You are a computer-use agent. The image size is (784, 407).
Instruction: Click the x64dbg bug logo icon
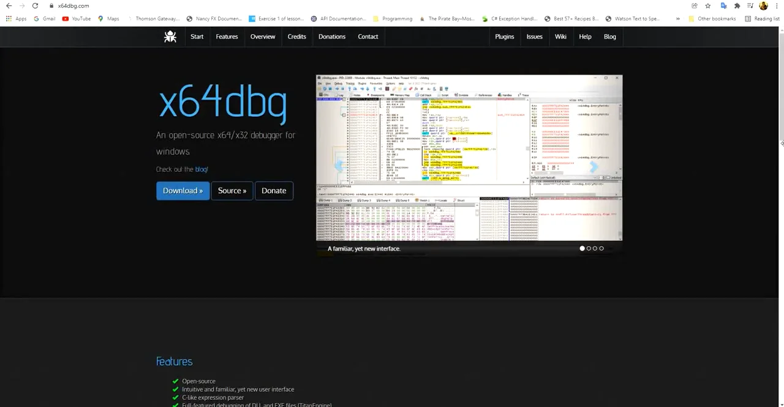(x=170, y=37)
